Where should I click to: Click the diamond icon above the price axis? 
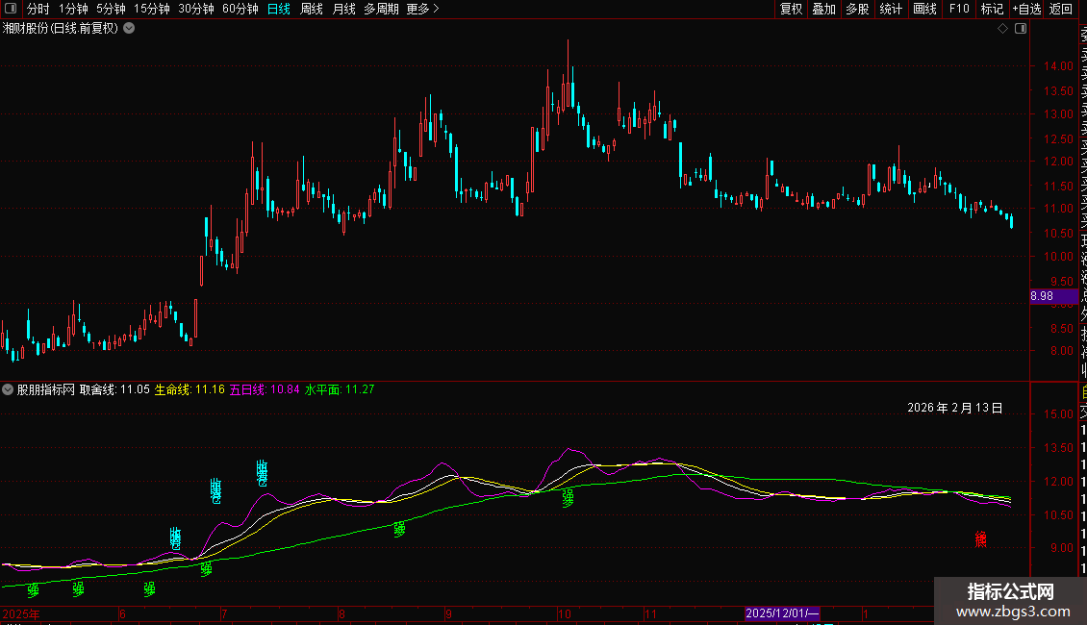(x=1002, y=29)
